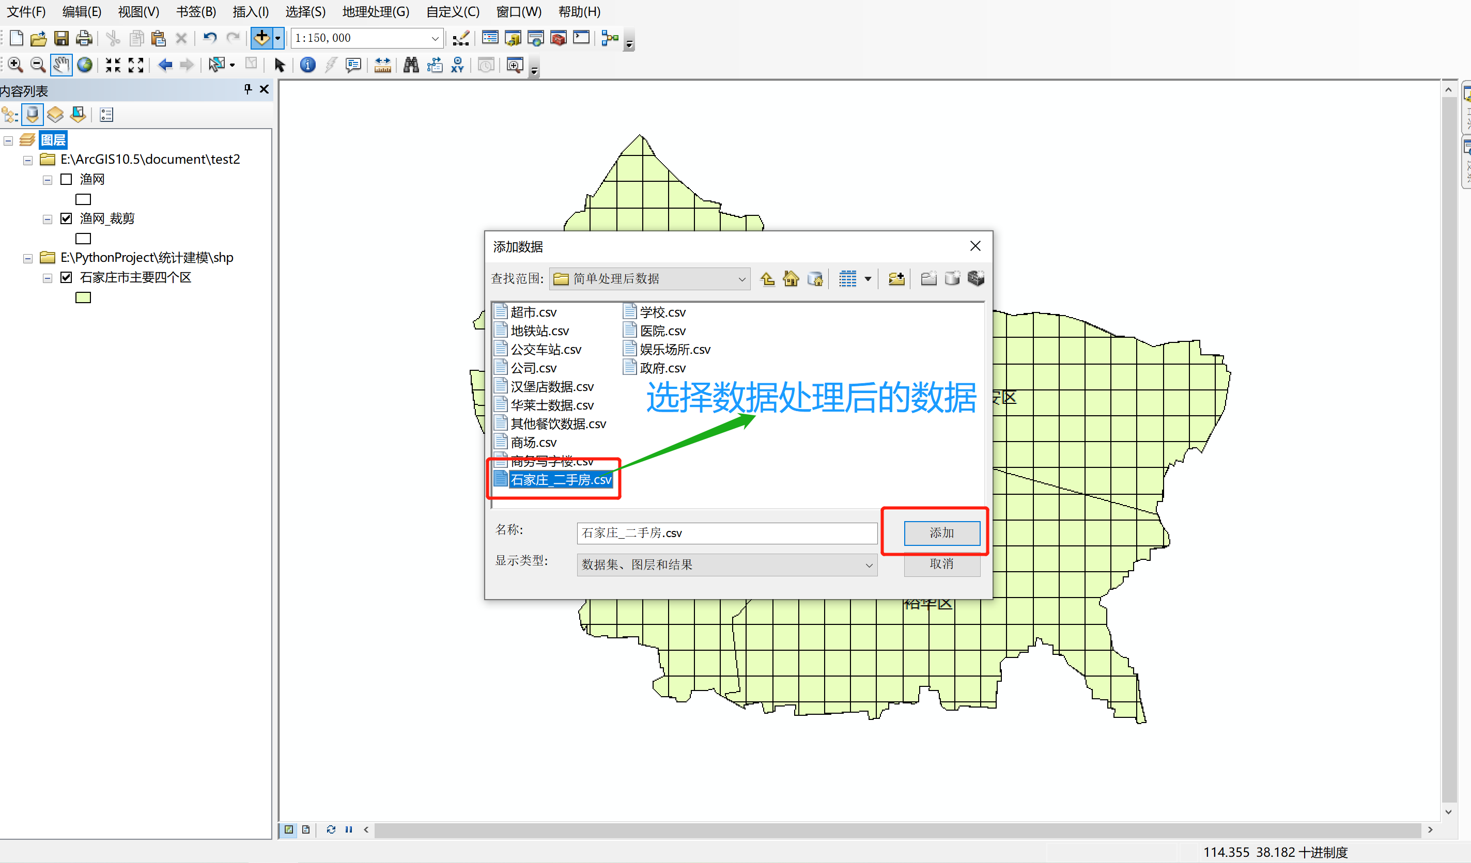Screen dimensions: 1471x863
Task: Click the Go To XY tool
Action: [457, 65]
